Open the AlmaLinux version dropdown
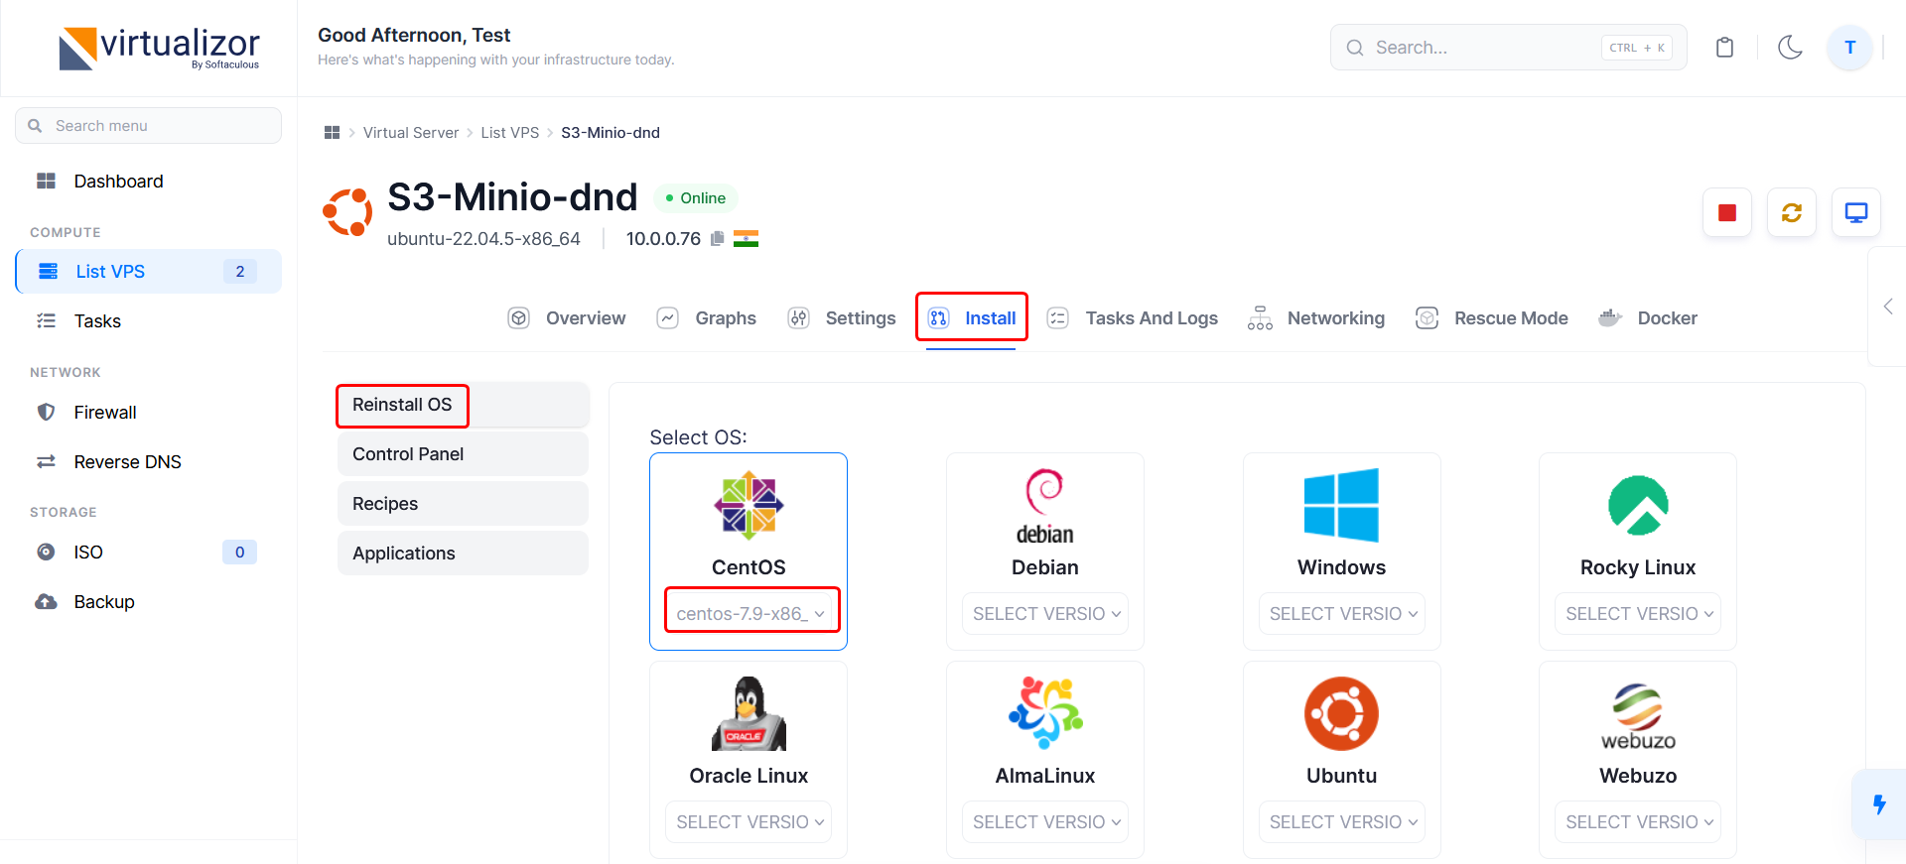 [x=1045, y=822]
